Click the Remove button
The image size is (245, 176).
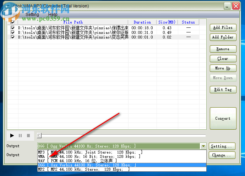point(223,49)
